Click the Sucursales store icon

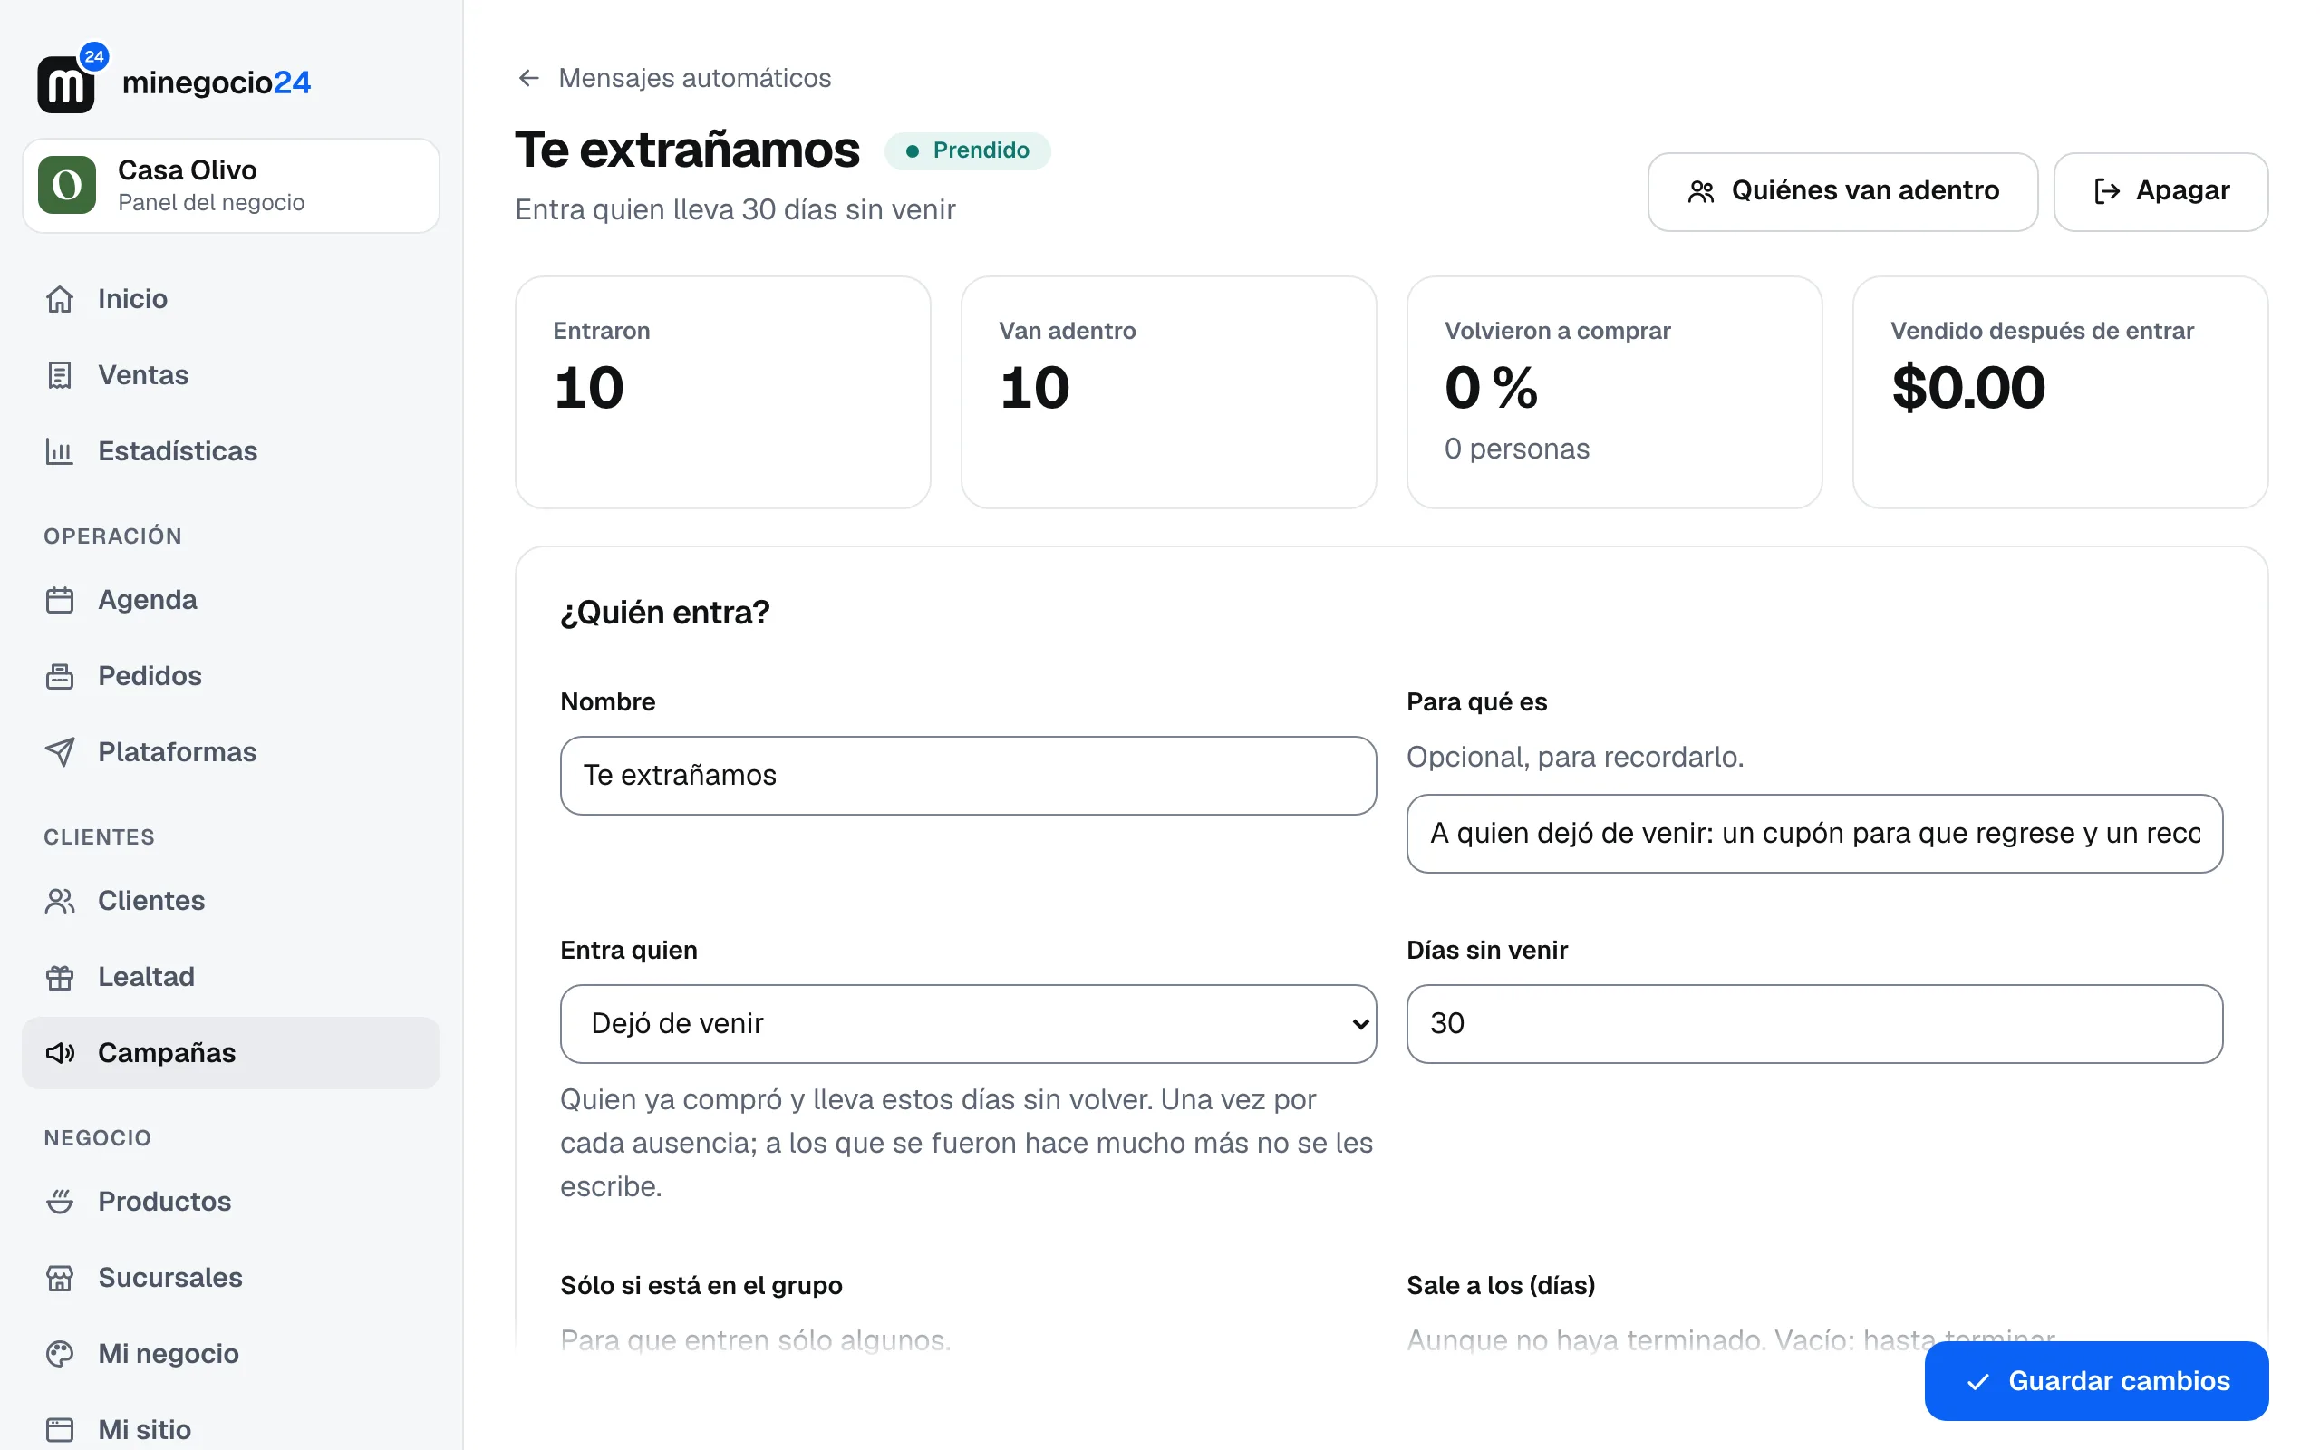click(60, 1278)
